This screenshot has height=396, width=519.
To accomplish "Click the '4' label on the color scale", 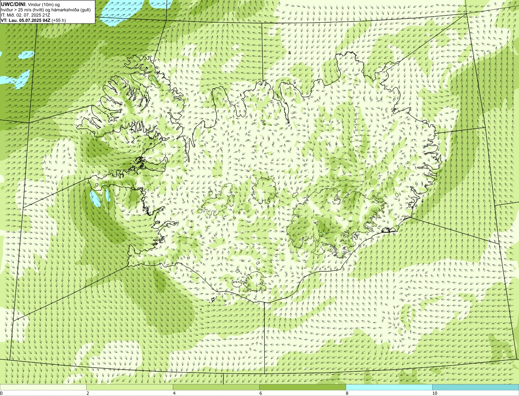I will [174, 393].
